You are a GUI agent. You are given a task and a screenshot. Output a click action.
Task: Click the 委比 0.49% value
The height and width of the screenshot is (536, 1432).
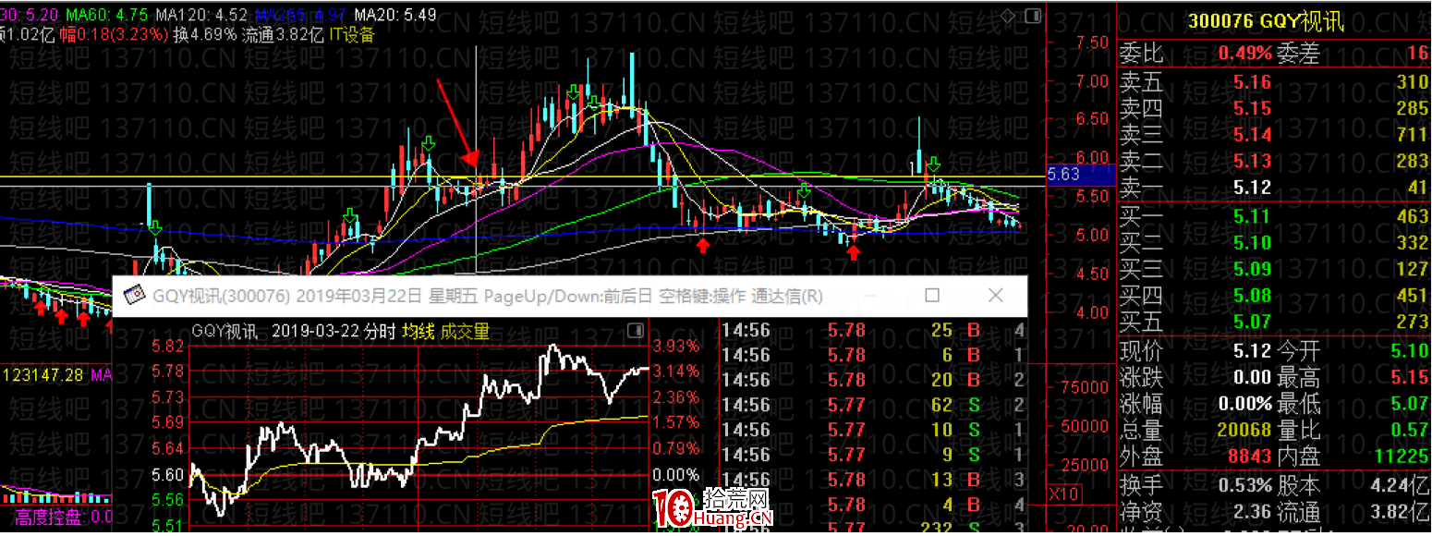[1244, 54]
